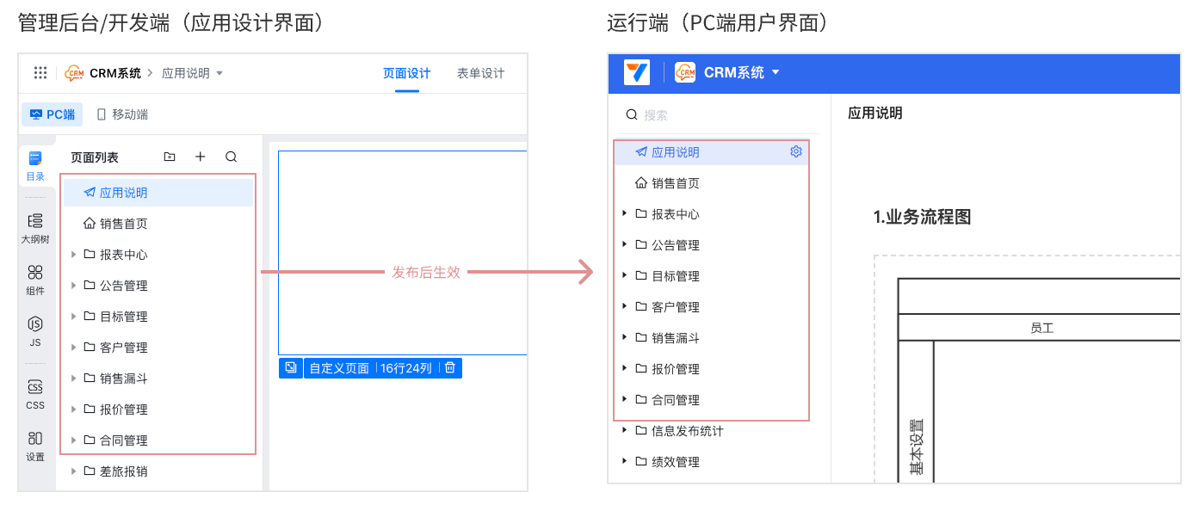Click the search icon in 页面列表 header
The width and height of the screenshot is (1199, 511).
click(231, 157)
